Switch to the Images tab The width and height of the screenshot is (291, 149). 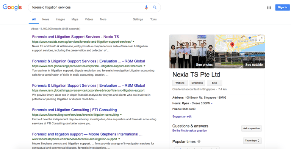(x=60, y=19)
